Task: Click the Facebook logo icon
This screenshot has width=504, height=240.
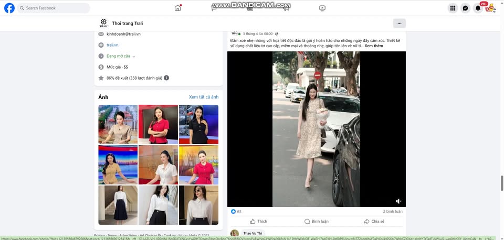Action: click(9, 8)
